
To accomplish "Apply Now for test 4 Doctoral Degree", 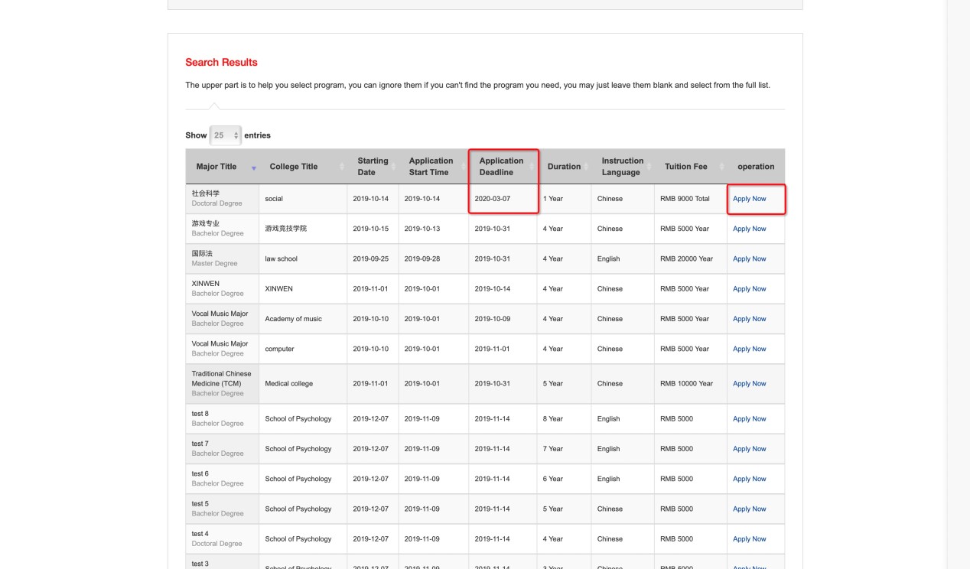I will pos(749,539).
